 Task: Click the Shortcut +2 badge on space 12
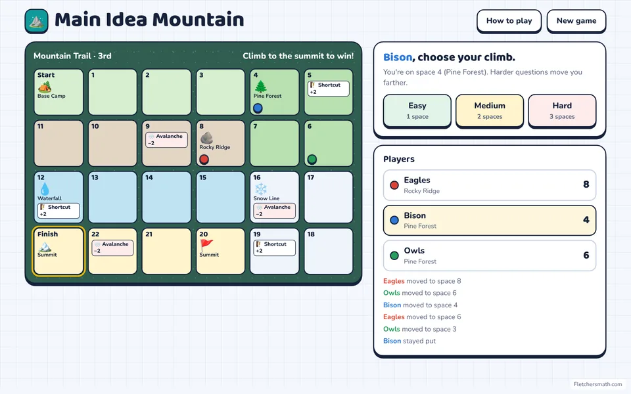[58, 211]
